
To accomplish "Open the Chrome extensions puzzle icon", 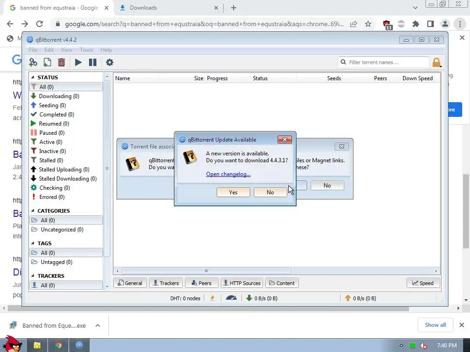I will pyautogui.click(x=415, y=24).
